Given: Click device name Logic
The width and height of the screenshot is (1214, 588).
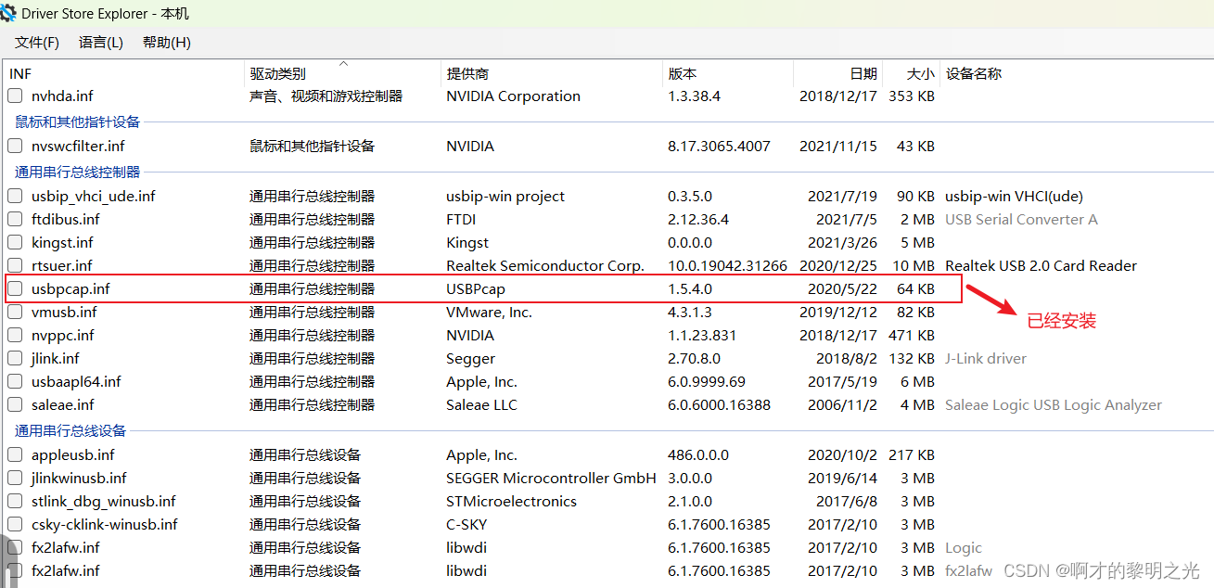Looking at the screenshot, I should tap(963, 547).
